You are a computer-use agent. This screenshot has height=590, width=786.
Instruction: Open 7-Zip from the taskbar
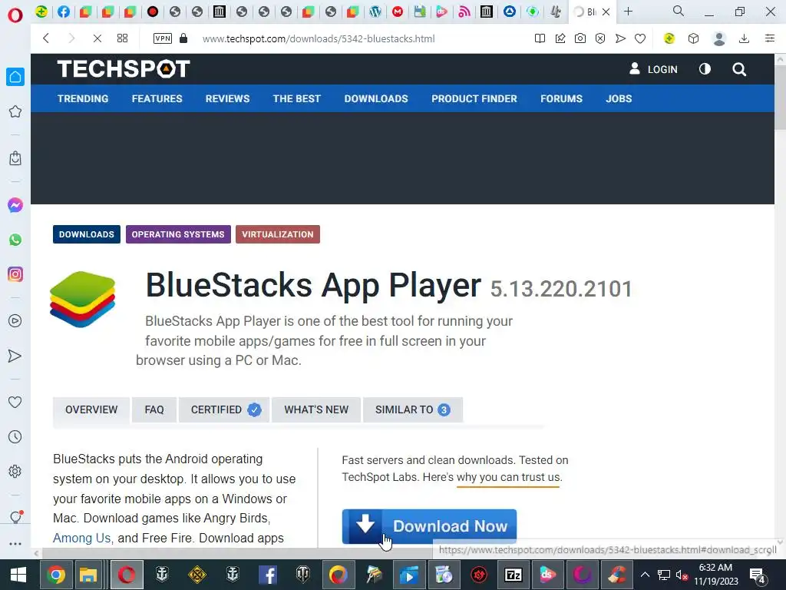[x=513, y=575]
